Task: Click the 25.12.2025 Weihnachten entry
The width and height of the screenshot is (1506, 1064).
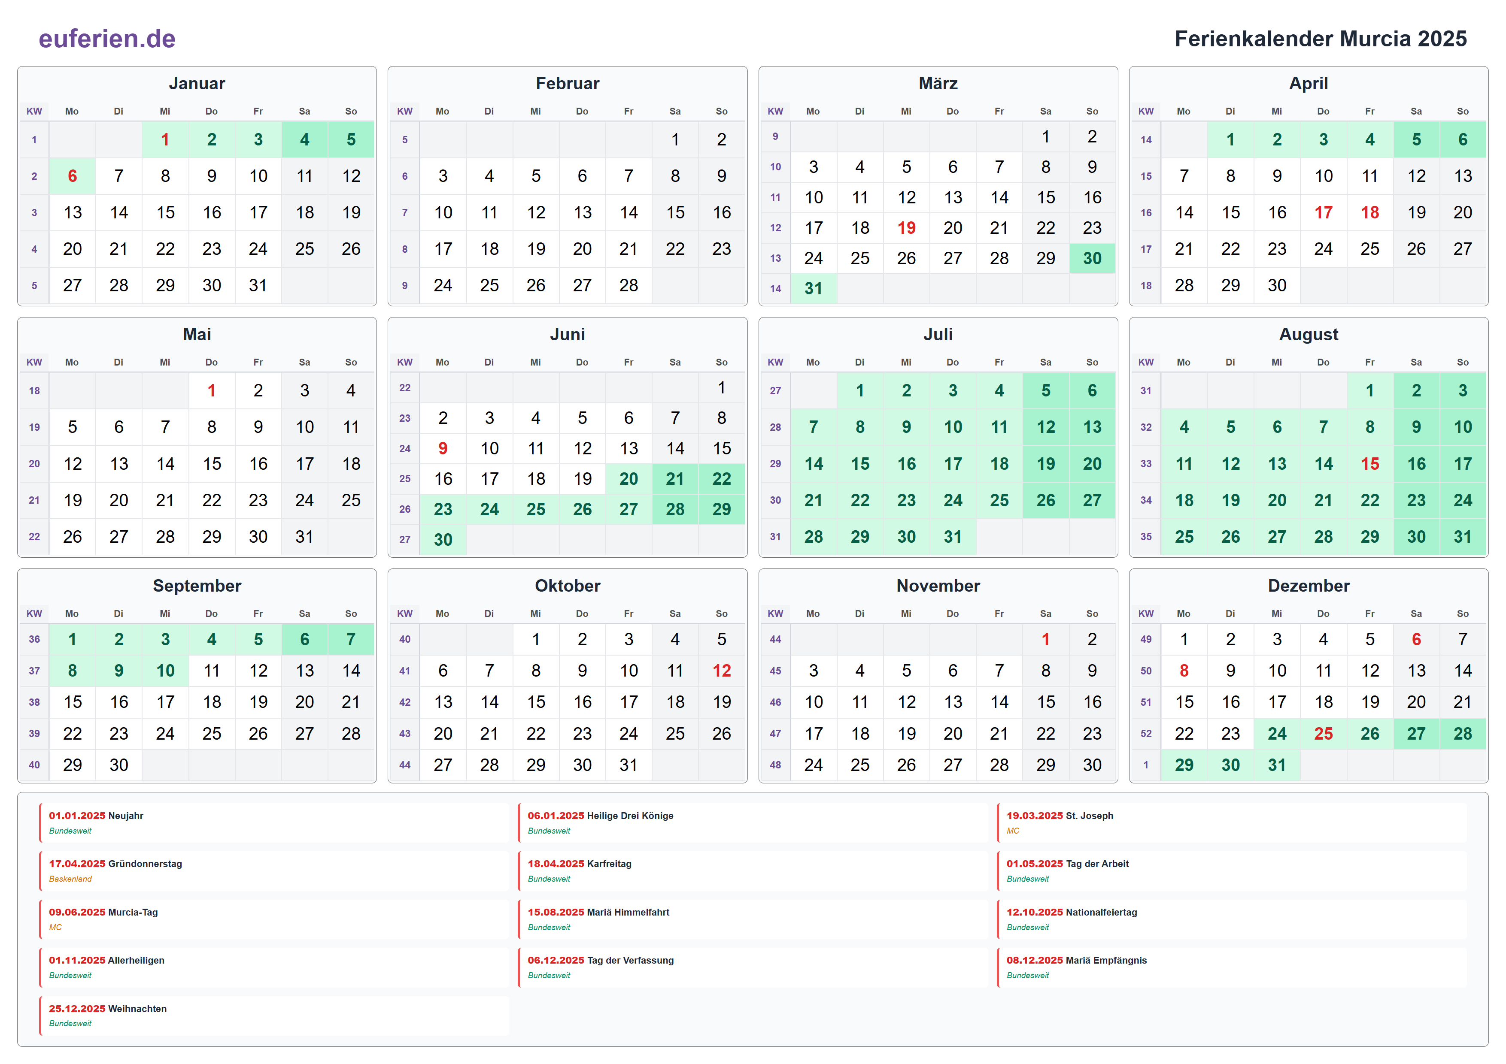Action: coord(274,1016)
